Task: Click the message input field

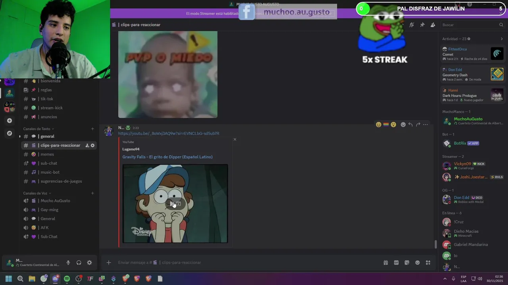Action: (x=248, y=262)
